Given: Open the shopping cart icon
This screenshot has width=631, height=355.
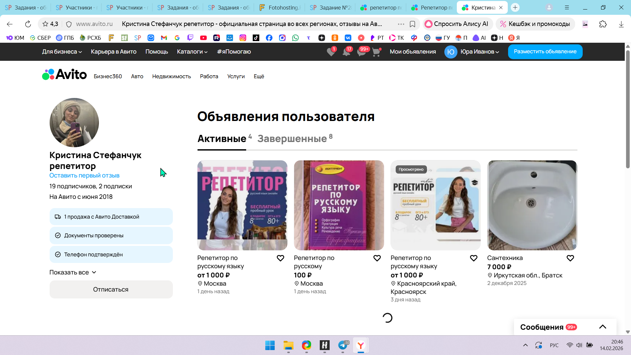Looking at the screenshot, I should point(376,52).
